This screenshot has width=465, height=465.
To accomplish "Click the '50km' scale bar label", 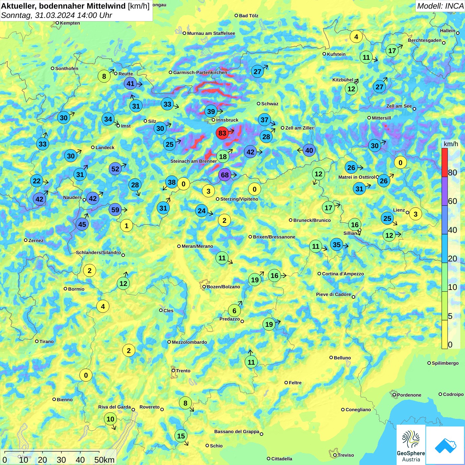I will click(104, 460).
